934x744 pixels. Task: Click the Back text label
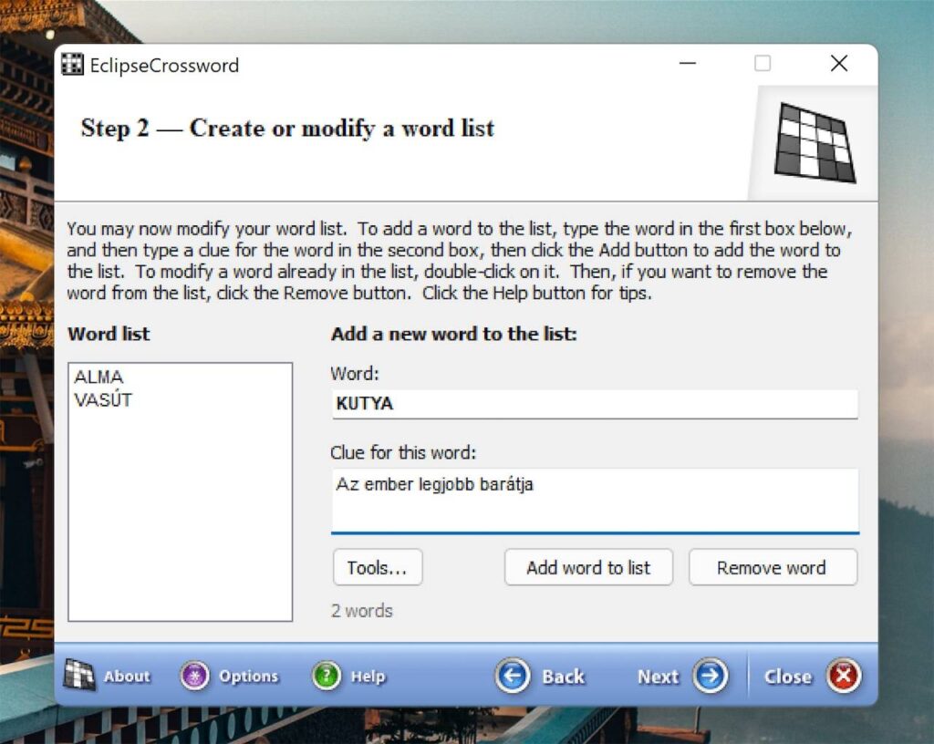point(564,677)
